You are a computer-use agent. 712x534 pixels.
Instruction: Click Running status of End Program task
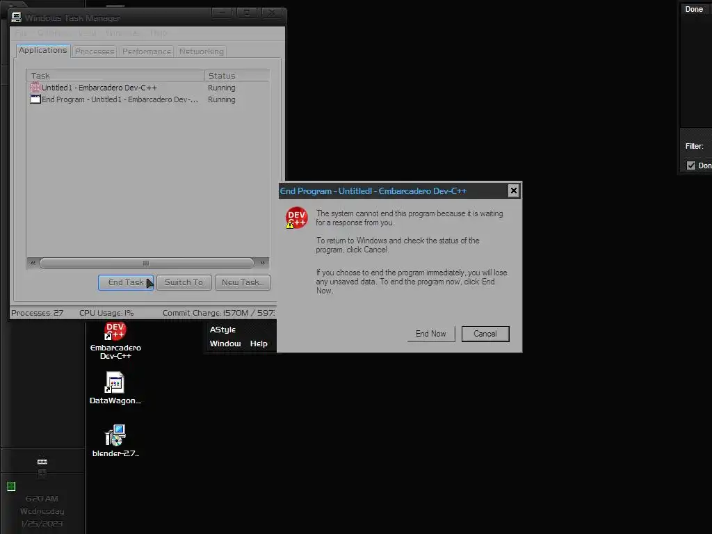(222, 99)
